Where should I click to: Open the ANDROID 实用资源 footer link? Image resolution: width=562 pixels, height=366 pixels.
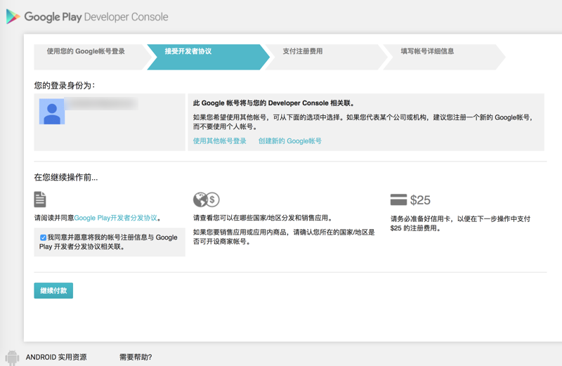click(x=56, y=357)
